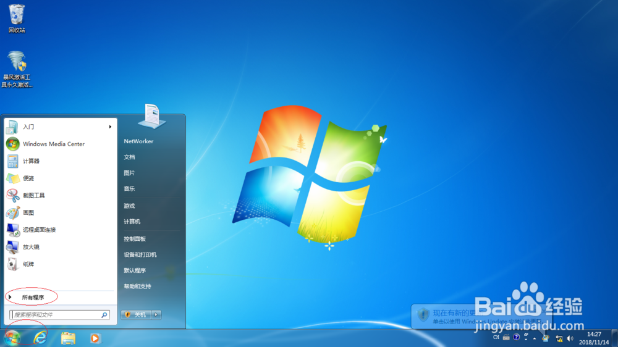Launch Internet Explorer from taskbar
The width and height of the screenshot is (618, 347).
40,338
